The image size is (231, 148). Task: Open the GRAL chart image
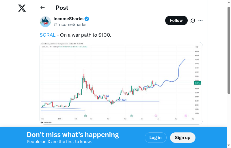click(x=121, y=83)
